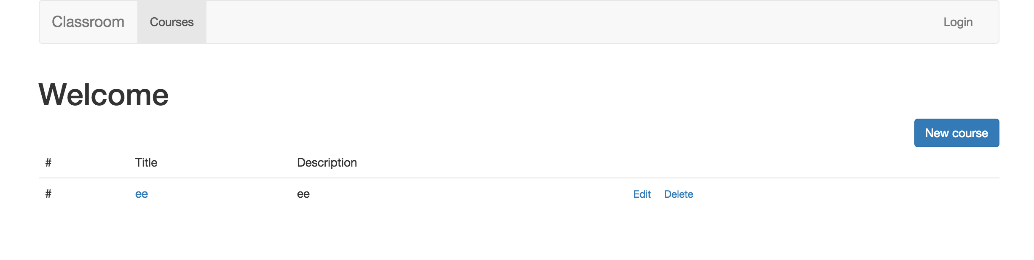Click blank navbar space between Courses and Login
The width and height of the screenshot is (1034, 260).
click(x=548, y=22)
